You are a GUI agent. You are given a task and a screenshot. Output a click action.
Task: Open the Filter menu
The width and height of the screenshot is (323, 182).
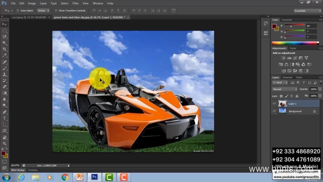75,3
